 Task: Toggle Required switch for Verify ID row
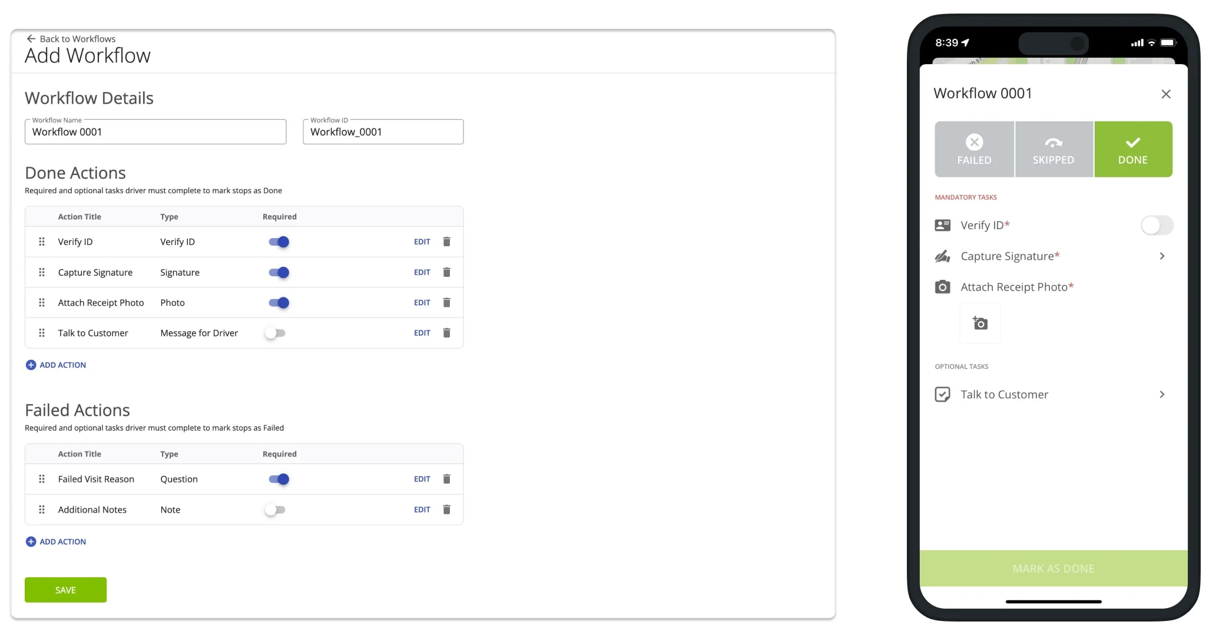[x=279, y=242]
